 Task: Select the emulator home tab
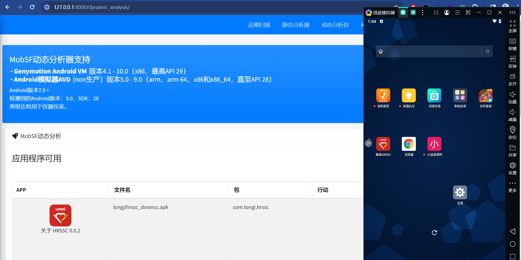pos(403,12)
